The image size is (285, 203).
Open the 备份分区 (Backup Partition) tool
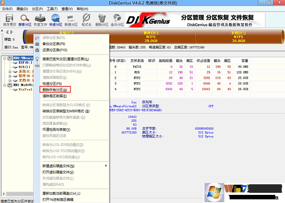117,20
